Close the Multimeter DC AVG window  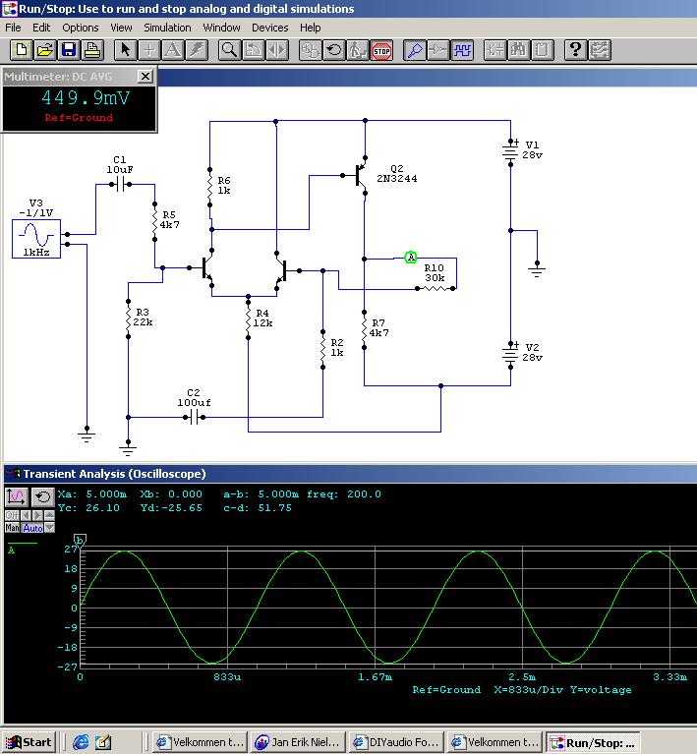(145, 76)
